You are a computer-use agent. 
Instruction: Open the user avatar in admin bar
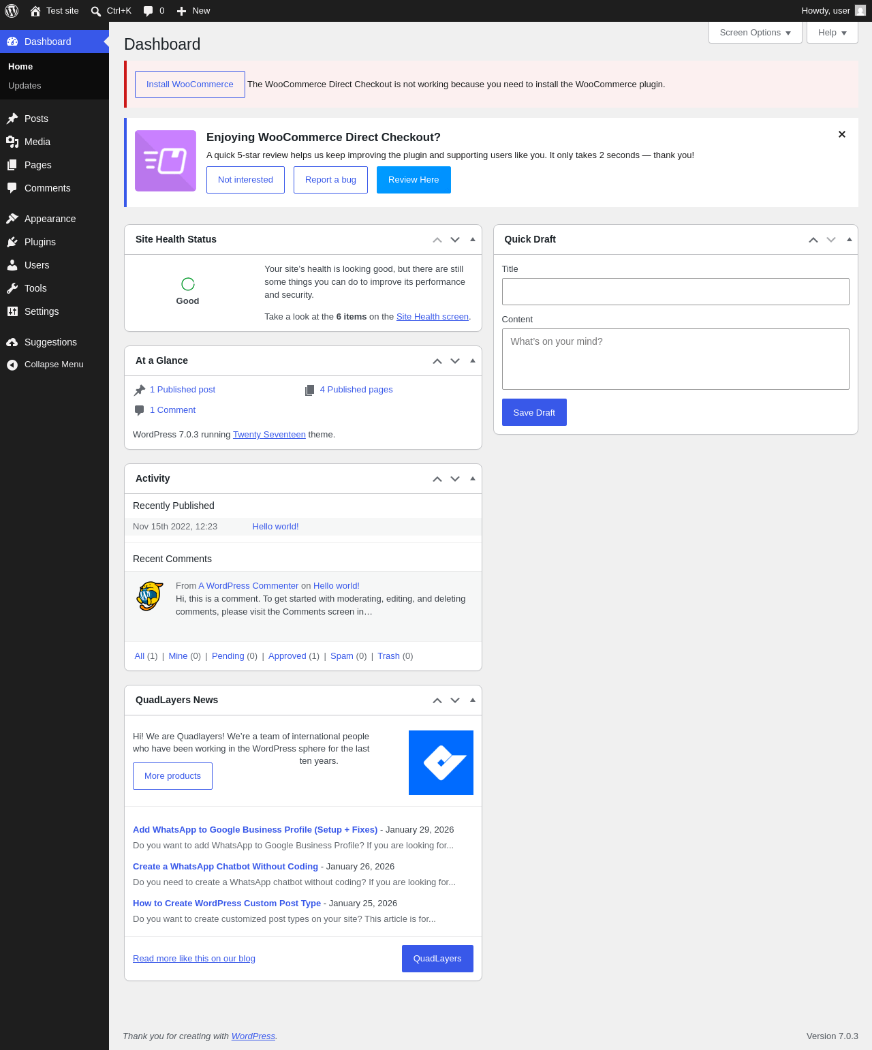860,10
